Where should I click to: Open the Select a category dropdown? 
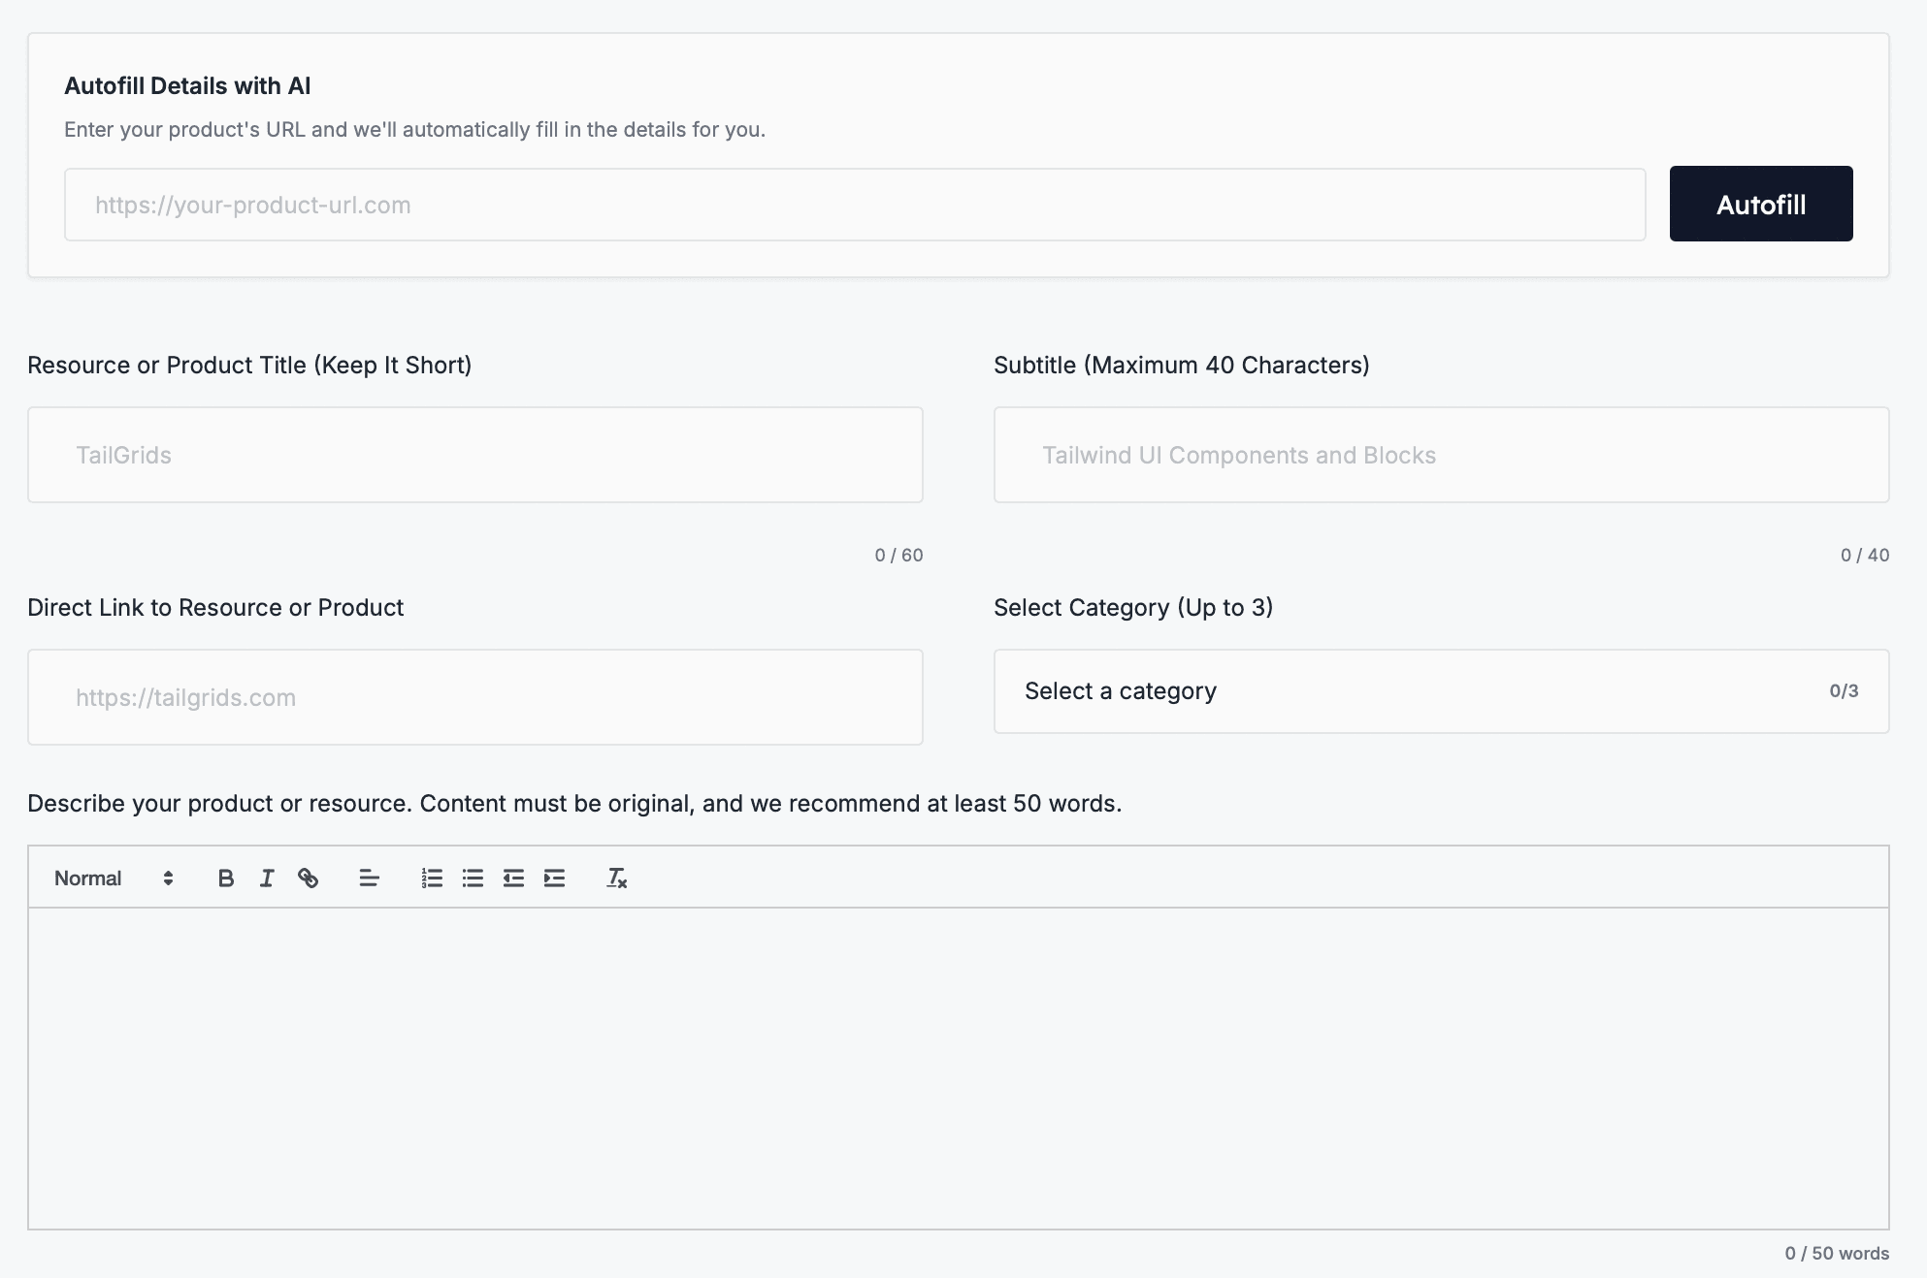coord(1441,691)
